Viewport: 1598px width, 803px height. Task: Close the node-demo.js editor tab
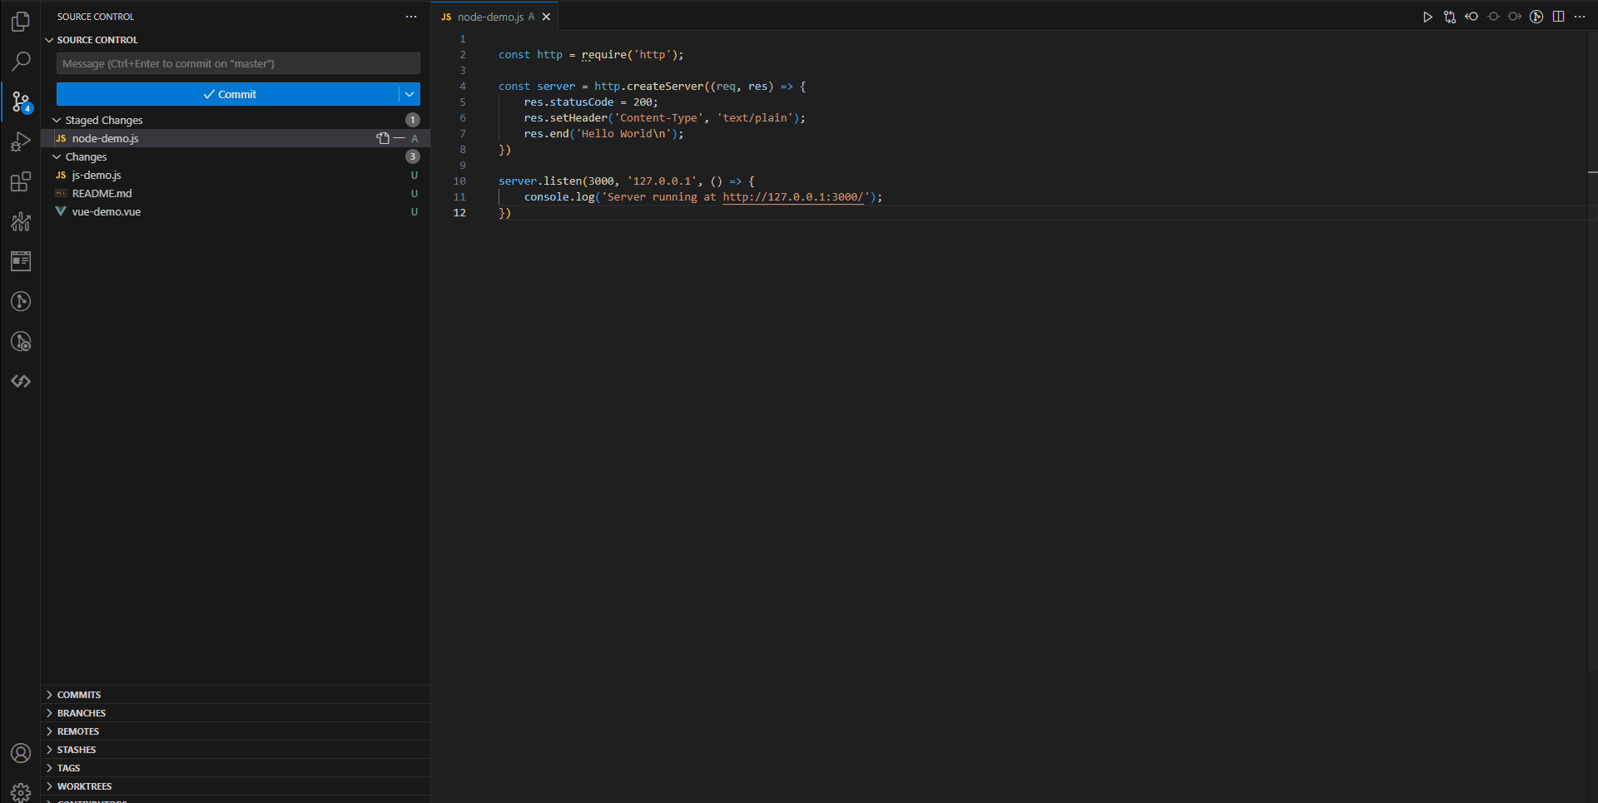pyautogui.click(x=546, y=17)
